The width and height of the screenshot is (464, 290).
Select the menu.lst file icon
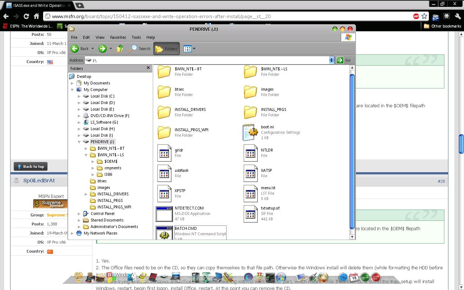tap(250, 194)
